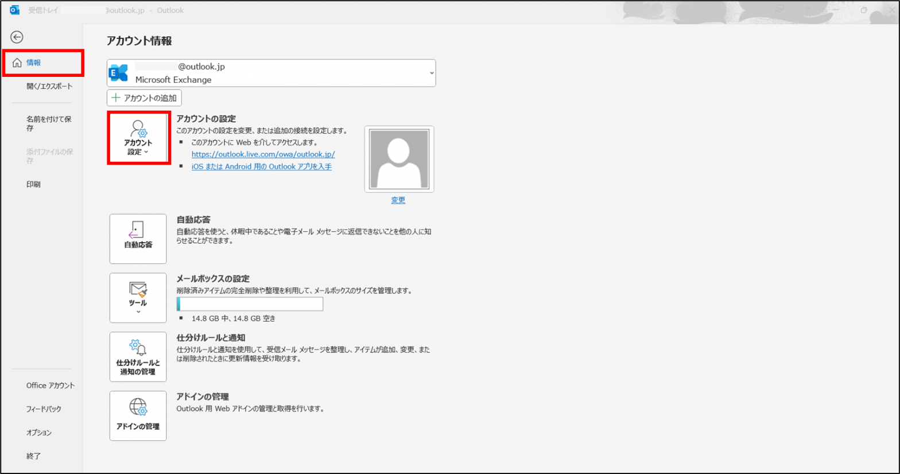Open the アカウント設定 icon button

pos(138,138)
